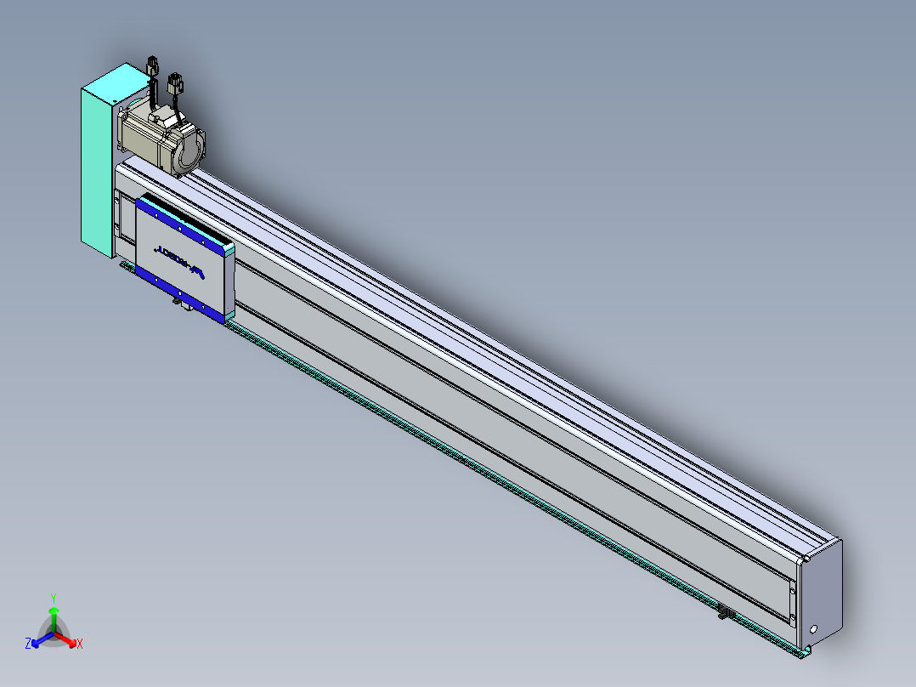Click the blue Z axis arrow on triad
The width and height of the screenshot is (916, 687).
(x=37, y=641)
